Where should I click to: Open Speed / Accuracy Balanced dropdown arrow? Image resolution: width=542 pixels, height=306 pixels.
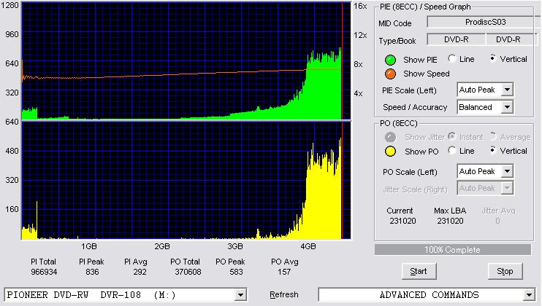pyautogui.click(x=507, y=107)
